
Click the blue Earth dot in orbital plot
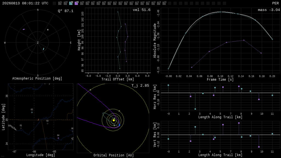[120, 125]
